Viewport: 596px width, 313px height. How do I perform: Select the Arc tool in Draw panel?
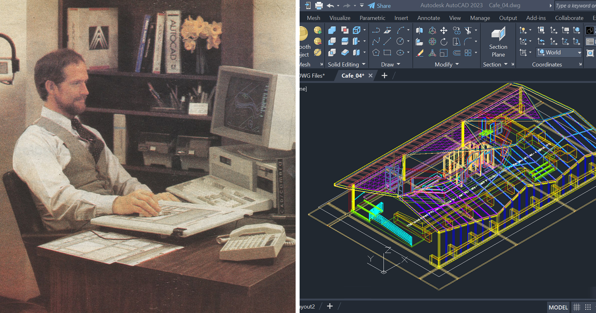tap(401, 30)
